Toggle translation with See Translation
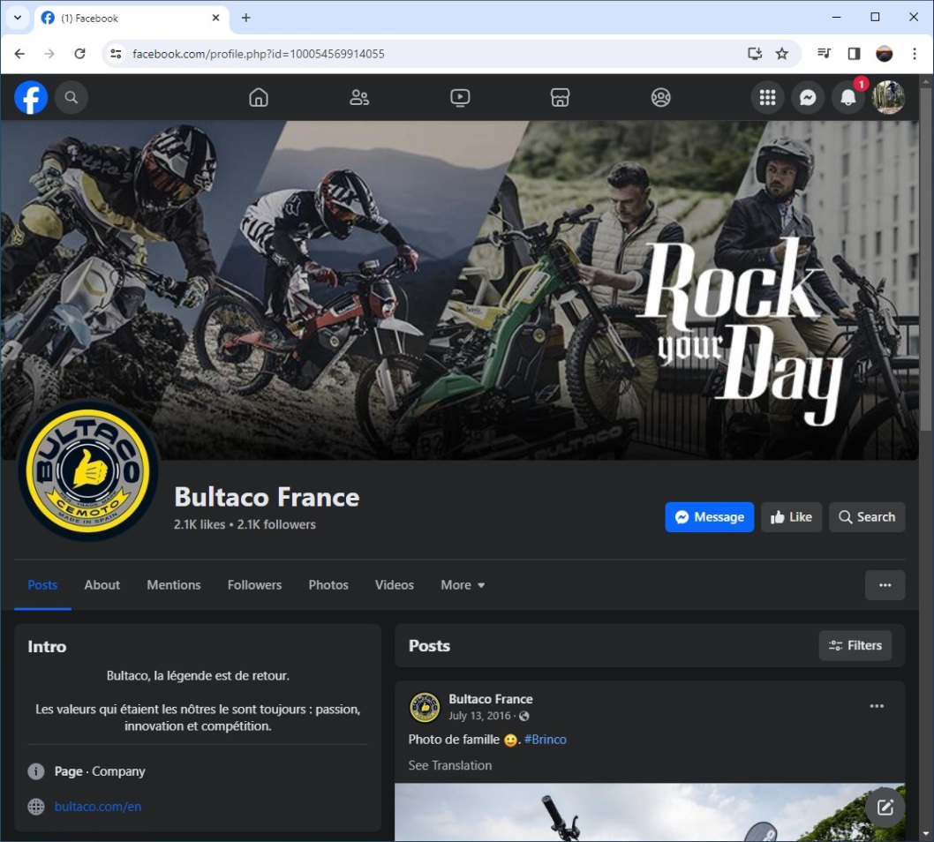The width and height of the screenshot is (934, 842). click(450, 765)
